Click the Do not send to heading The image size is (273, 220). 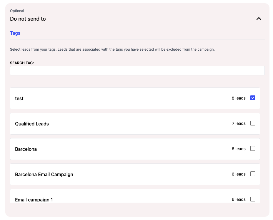pos(28,19)
